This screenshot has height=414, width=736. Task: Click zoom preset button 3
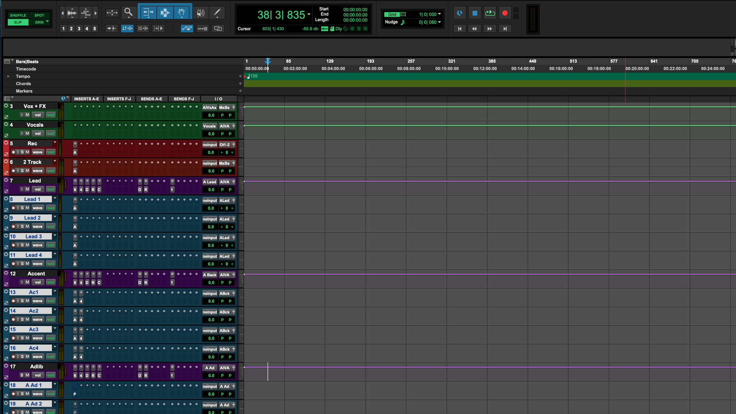[x=79, y=28]
